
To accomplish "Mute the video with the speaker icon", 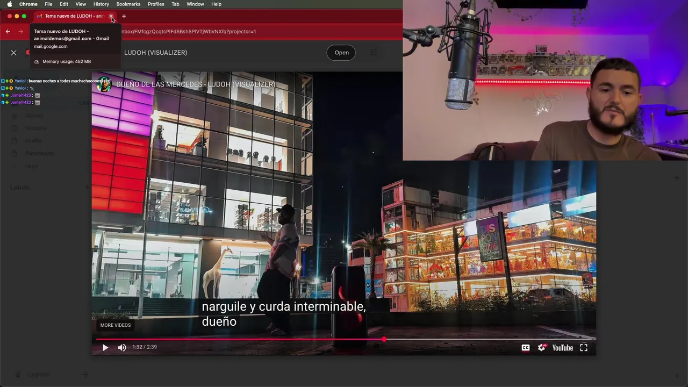I will point(122,348).
